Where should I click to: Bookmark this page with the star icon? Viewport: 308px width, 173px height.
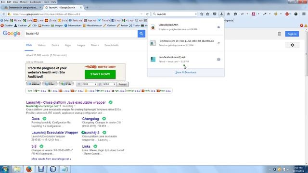(202, 14)
